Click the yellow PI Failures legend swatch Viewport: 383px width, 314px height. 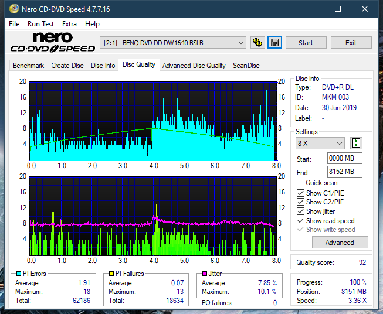111,274
